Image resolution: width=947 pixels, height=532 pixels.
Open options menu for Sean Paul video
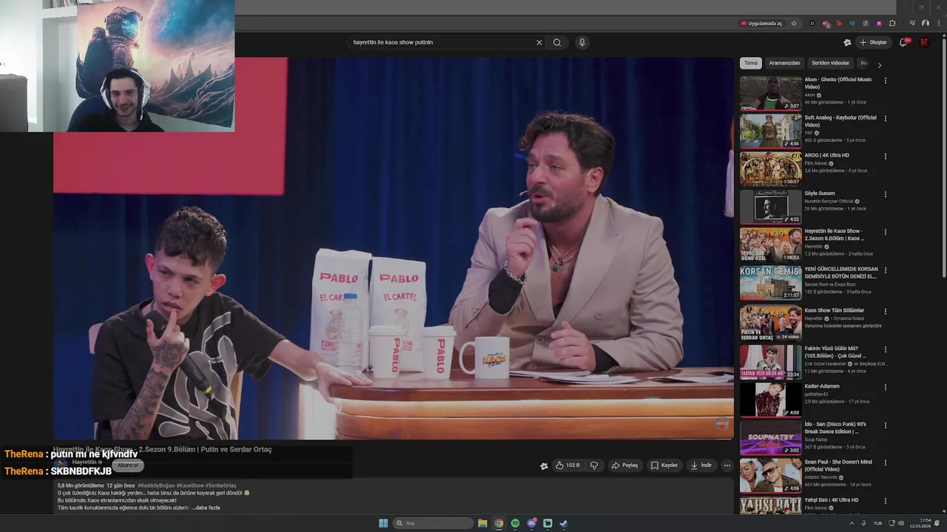[885, 463]
